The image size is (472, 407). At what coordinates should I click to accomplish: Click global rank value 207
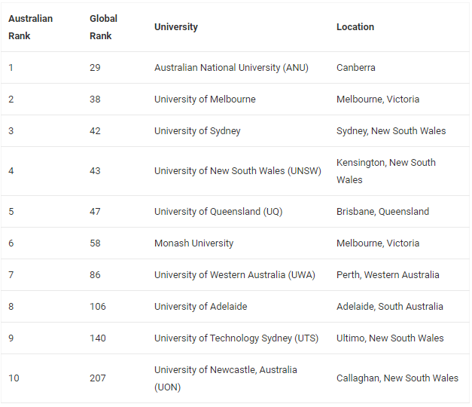pos(98,378)
